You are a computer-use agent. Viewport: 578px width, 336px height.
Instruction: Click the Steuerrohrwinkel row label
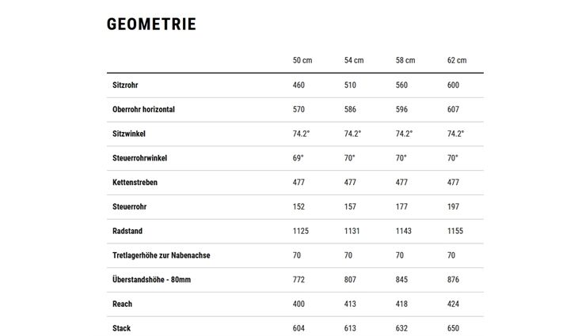click(x=139, y=158)
